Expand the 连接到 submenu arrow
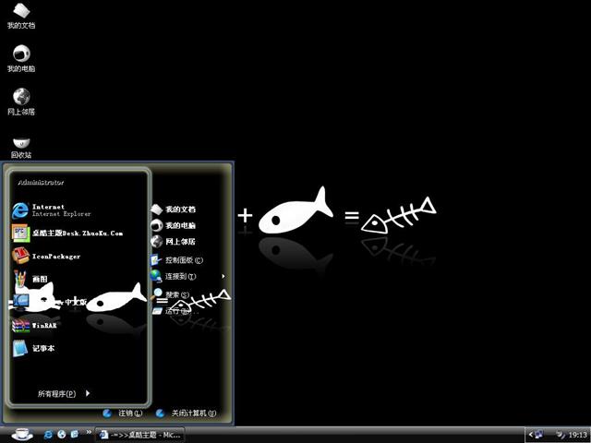Image resolution: width=591 pixels, height=443 pixels. [x=223, y=276]
